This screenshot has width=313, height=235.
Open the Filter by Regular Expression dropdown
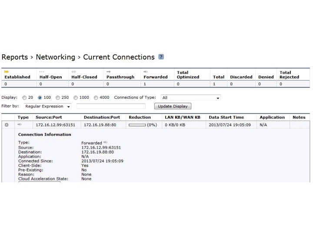tap(47, 106)
